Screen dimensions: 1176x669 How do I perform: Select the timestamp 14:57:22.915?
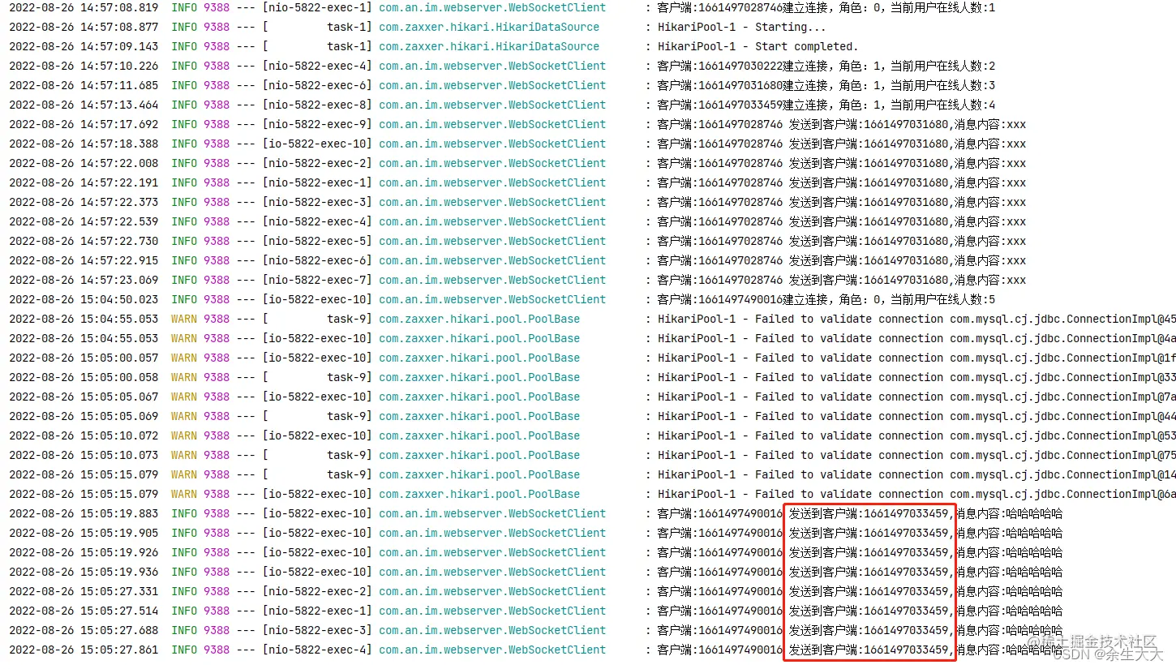point(119,260)
